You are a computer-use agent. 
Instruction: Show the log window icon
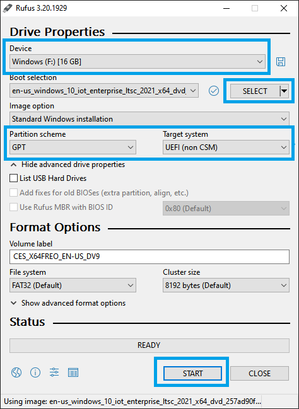click(x=73, y=372)
